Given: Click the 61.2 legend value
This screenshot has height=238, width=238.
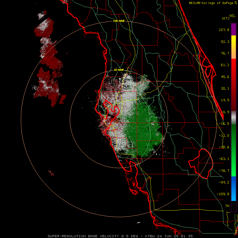Looking at the screenshot, I should click(225, 65).
